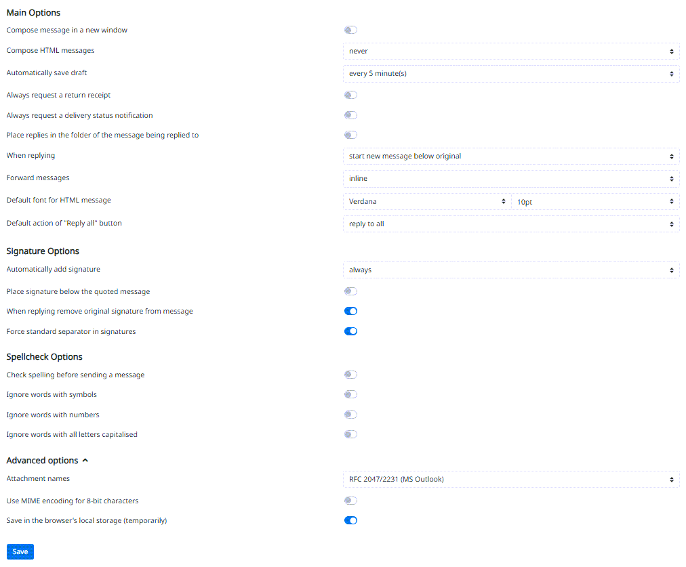Image resolution: width=686 pixels, height=567 pixels.
Task: Toggle Ignore words with all letters capitalised
Action: pos(350,434)
